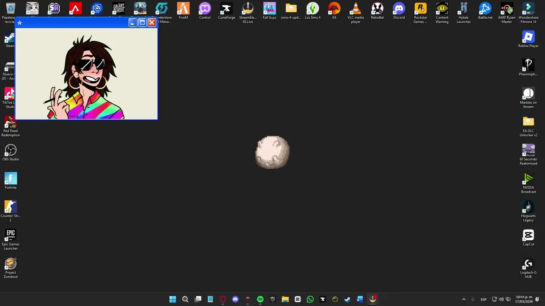Open the Fortnite desktop shortcut
545x306 pixels.
[11, 181]
